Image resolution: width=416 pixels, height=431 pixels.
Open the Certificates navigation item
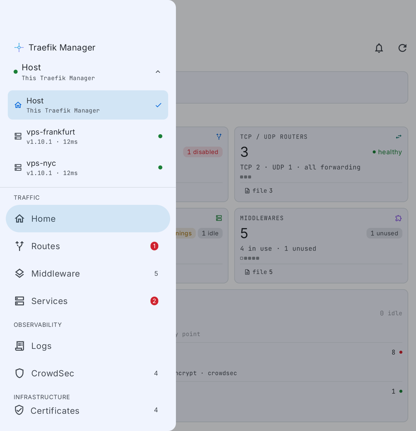point(88,410)
